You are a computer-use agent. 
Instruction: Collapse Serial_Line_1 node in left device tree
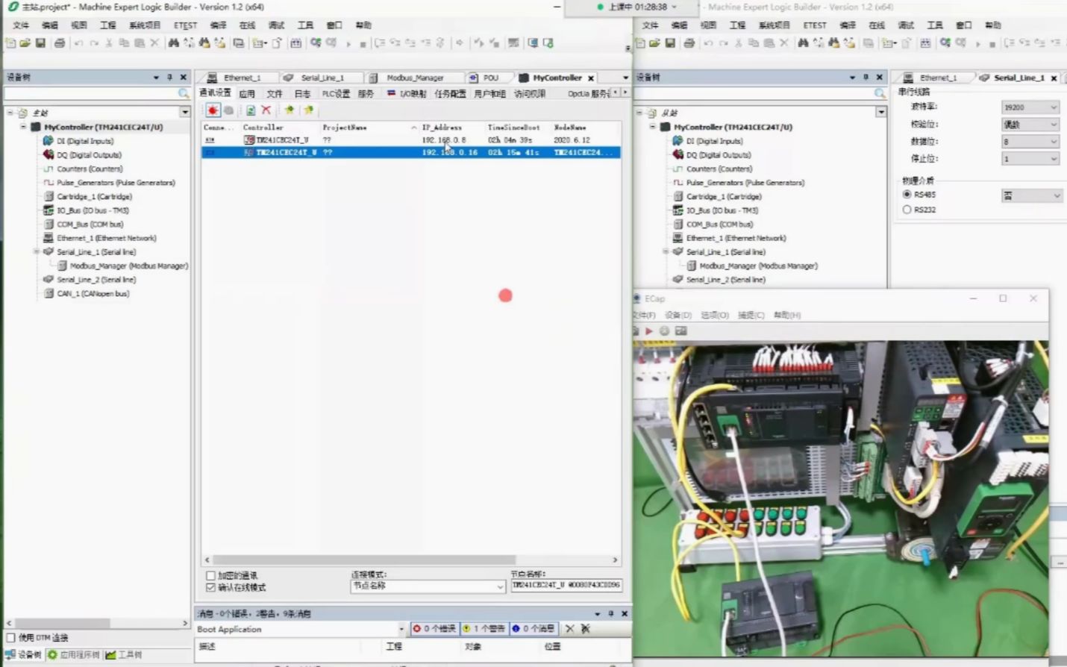click(36, 252)
